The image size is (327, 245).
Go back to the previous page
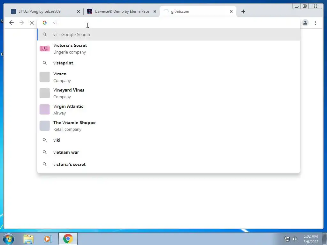[11, 23]
